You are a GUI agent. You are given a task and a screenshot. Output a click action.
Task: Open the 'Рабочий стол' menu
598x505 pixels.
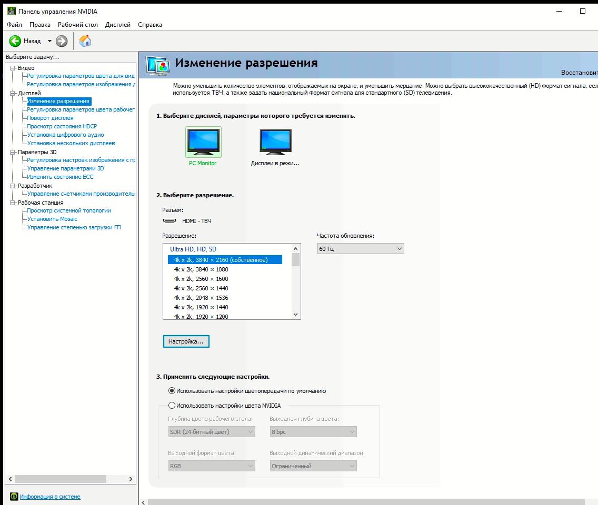[78, 25]
